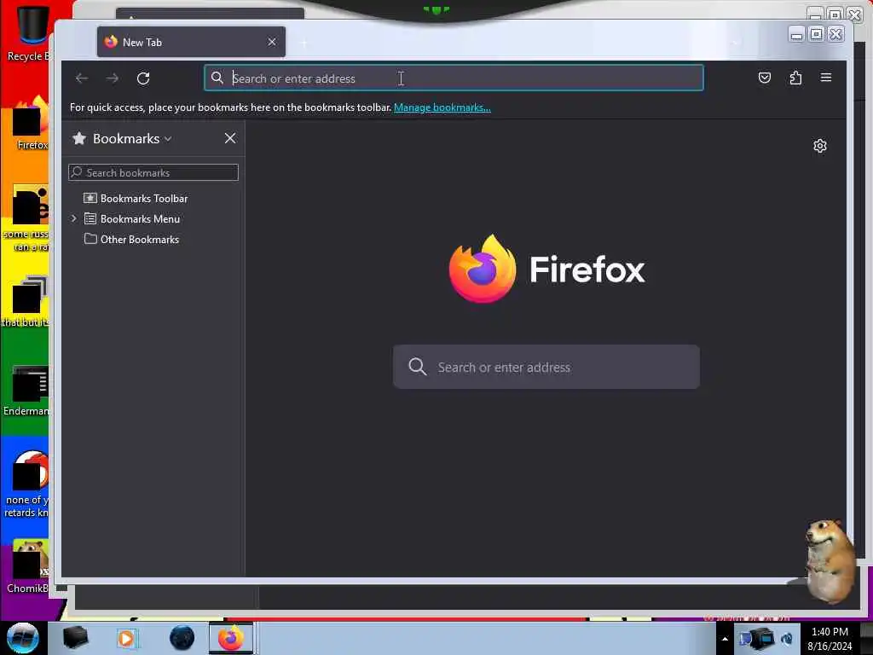Click the magnifier icon in address bar
Screen dimensions: 873x655
(217, 78)
